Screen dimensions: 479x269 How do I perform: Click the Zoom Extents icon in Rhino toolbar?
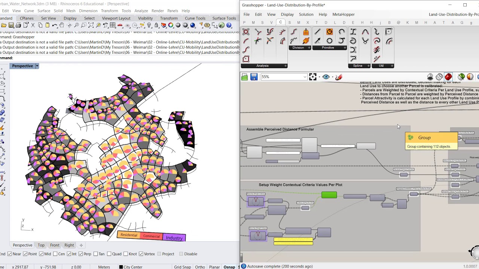tap(91, 25)
